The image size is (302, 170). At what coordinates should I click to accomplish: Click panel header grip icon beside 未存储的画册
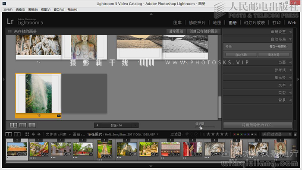[10, 31]
